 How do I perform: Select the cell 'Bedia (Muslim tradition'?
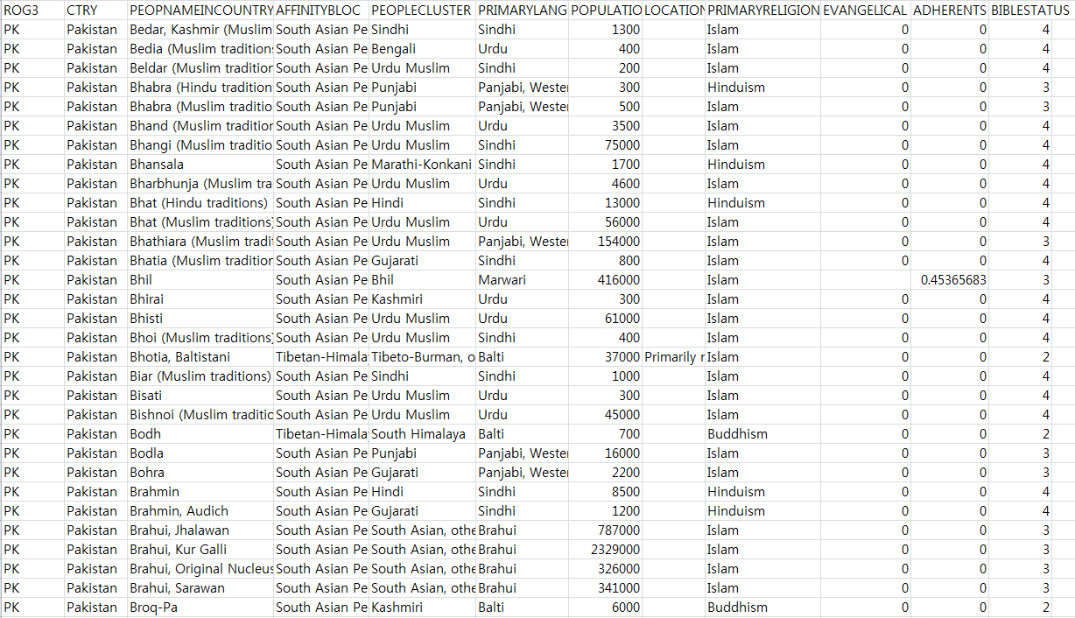coord(200,49)
